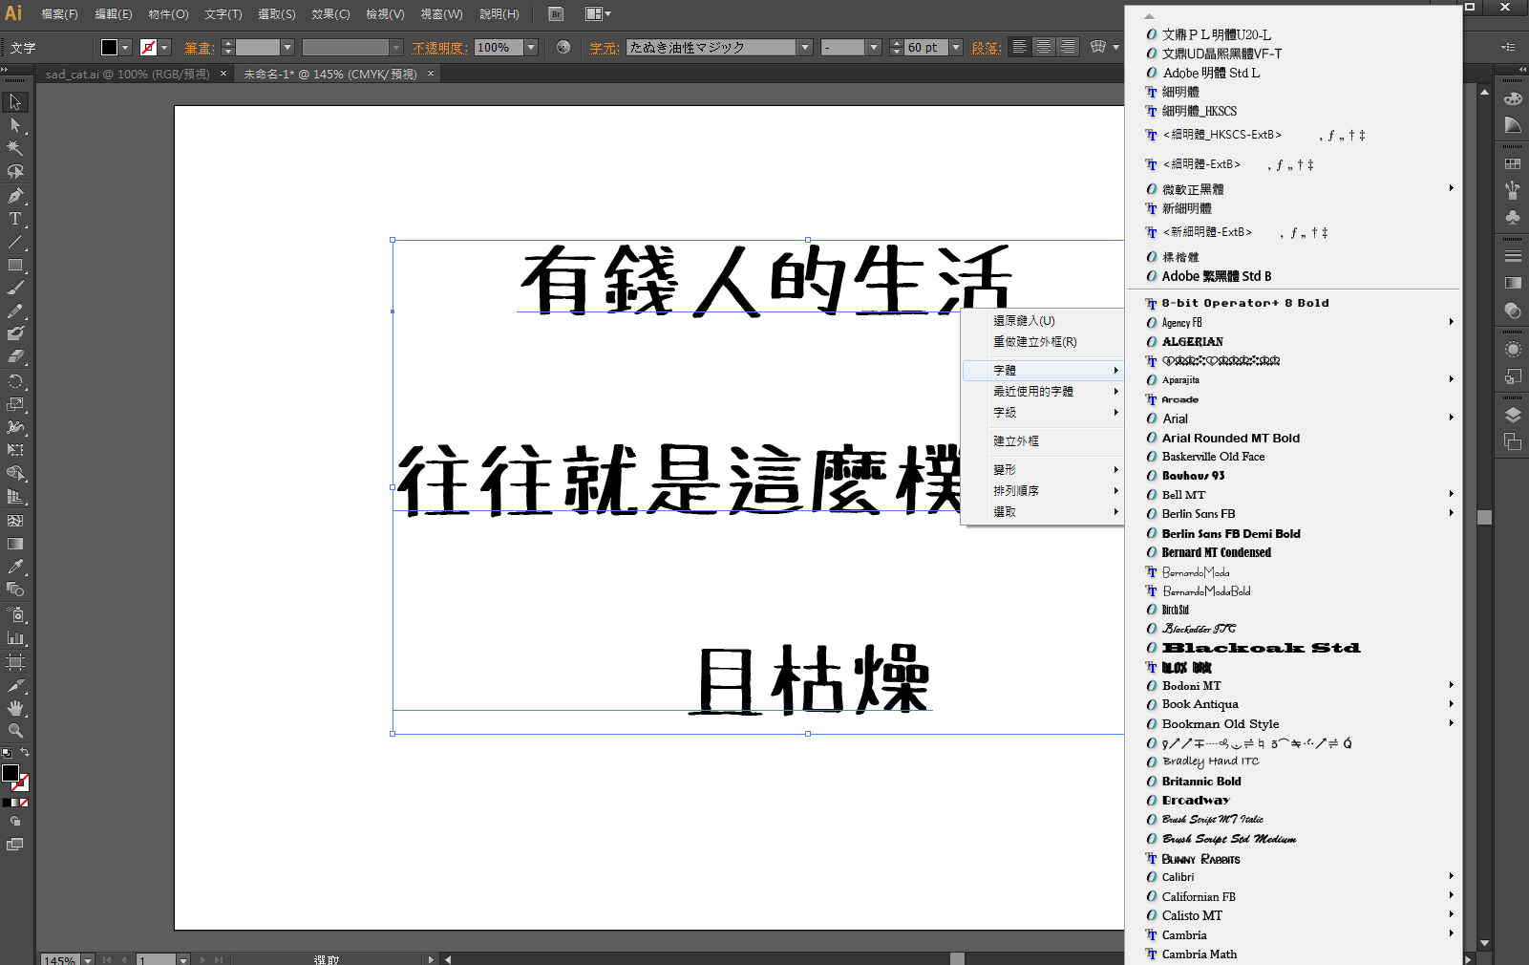
Task: Select the Selection (black arrow) tool
Action: [x=15, y=102]
